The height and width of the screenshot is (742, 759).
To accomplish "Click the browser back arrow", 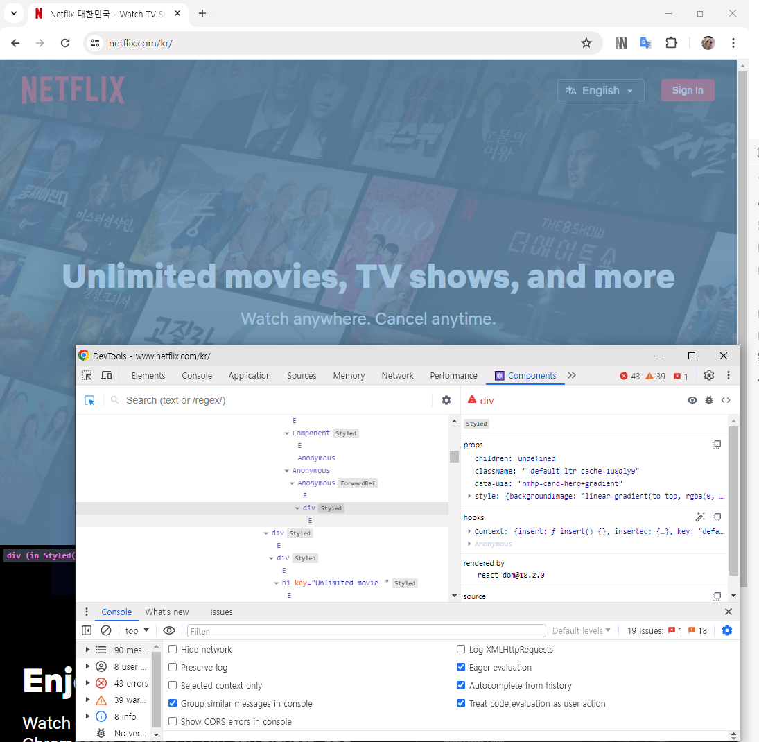I will 15,43.
